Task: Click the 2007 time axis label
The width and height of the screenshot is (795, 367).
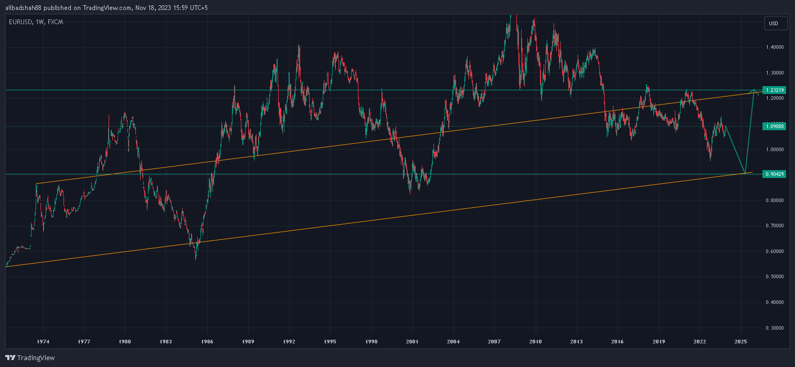Action: pyautogui.click(x=494, y=341)
